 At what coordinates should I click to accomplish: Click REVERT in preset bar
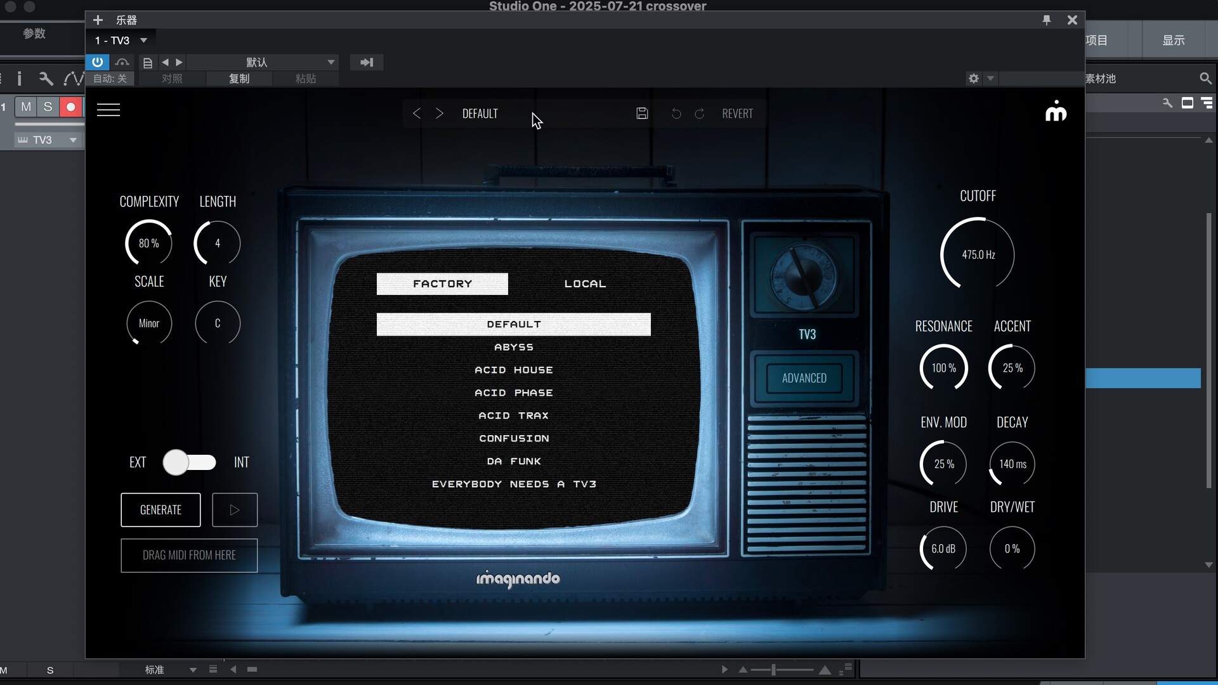[737, 114]
